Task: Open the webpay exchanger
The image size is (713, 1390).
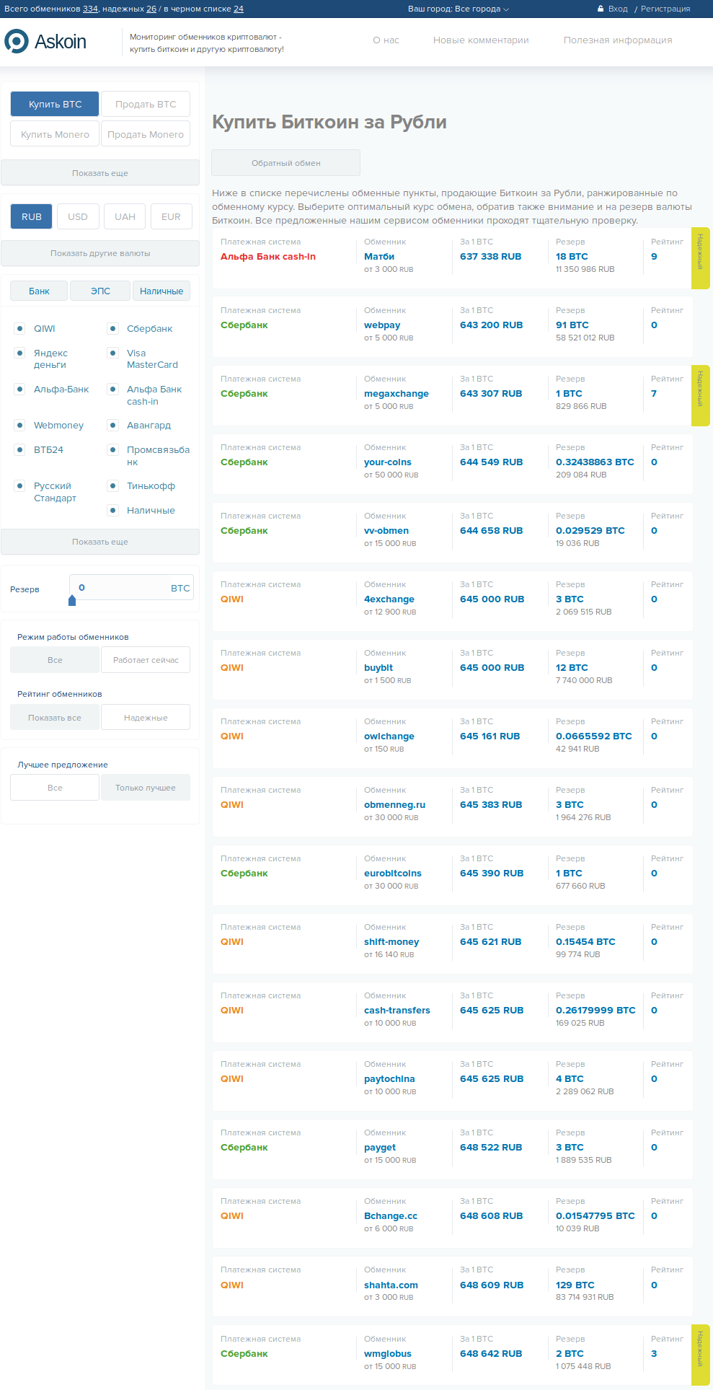Action: 382,325
